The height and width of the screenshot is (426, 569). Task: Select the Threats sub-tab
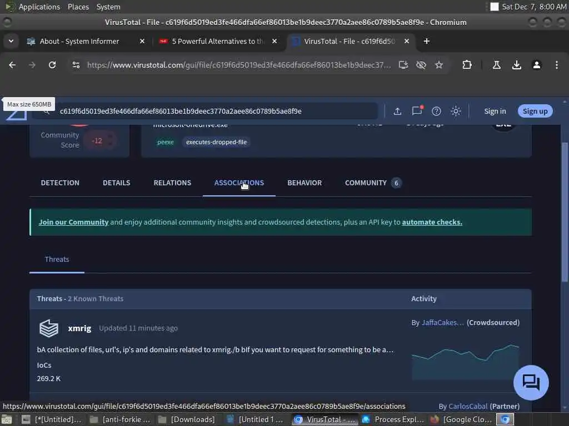coord(57,260)
